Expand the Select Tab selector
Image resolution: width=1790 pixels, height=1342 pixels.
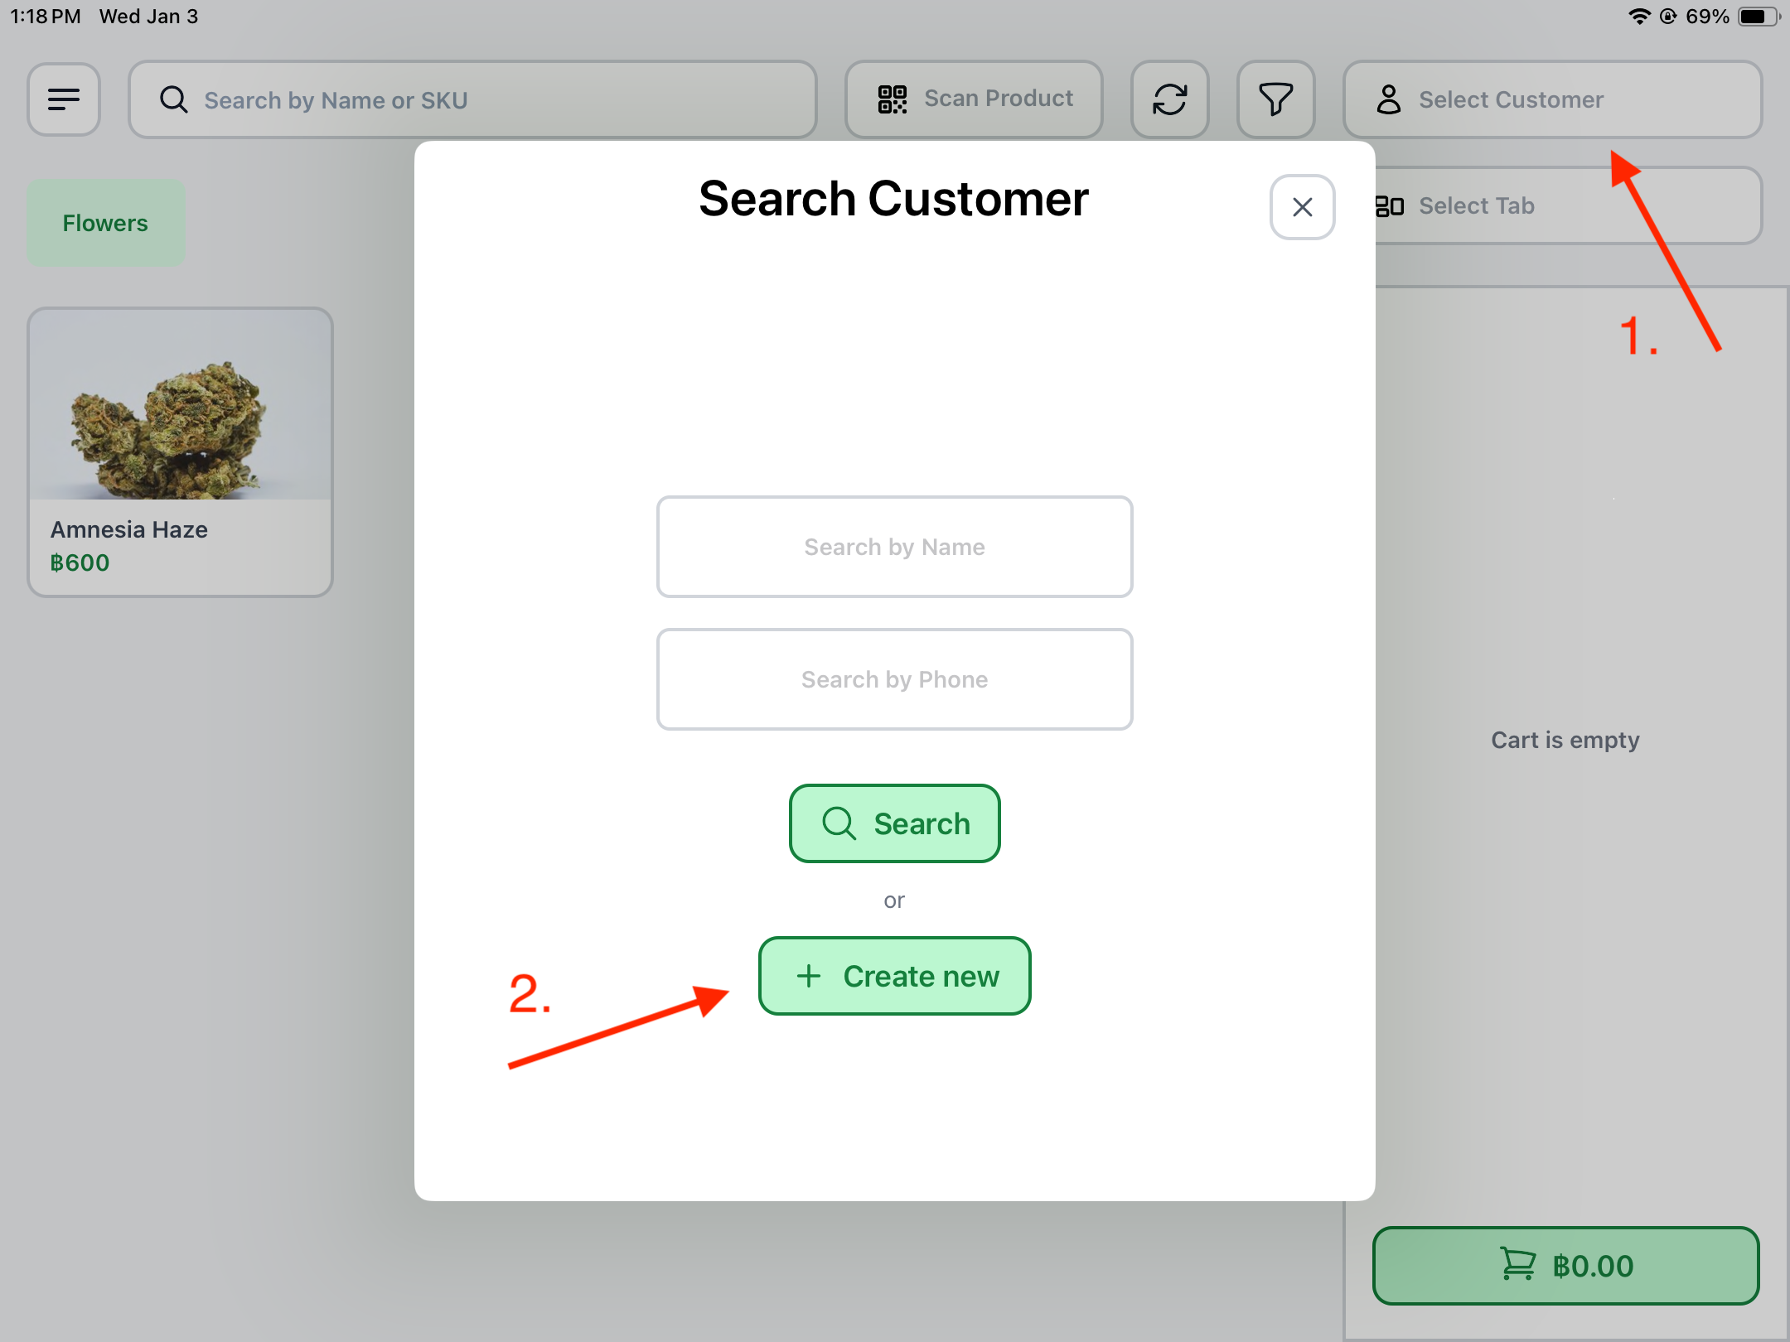click(x=1566, y=206)
